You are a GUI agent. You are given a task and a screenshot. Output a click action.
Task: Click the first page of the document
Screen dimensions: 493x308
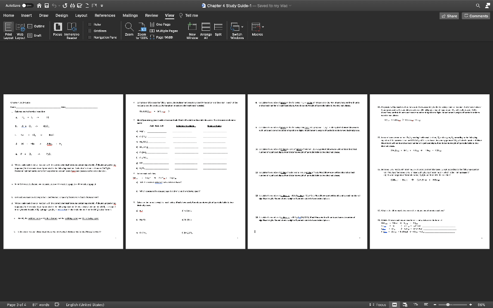click(63, 172)
